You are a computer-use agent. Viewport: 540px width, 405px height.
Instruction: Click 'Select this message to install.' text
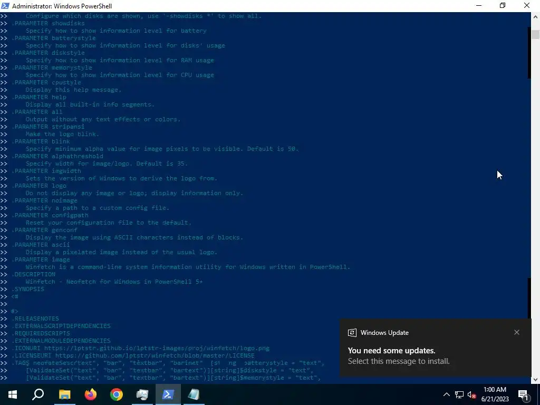(x=399, y=361)
